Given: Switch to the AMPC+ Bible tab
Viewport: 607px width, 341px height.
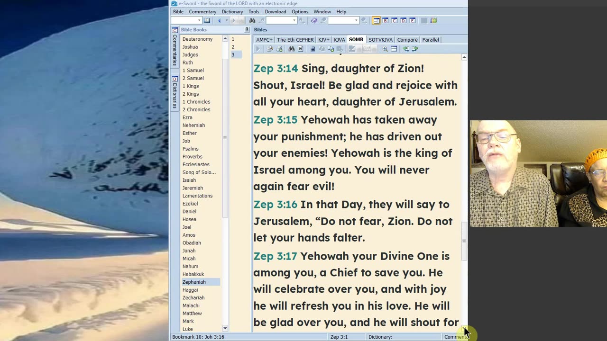Looking at the screenshot, I should (x=264, y=40).
